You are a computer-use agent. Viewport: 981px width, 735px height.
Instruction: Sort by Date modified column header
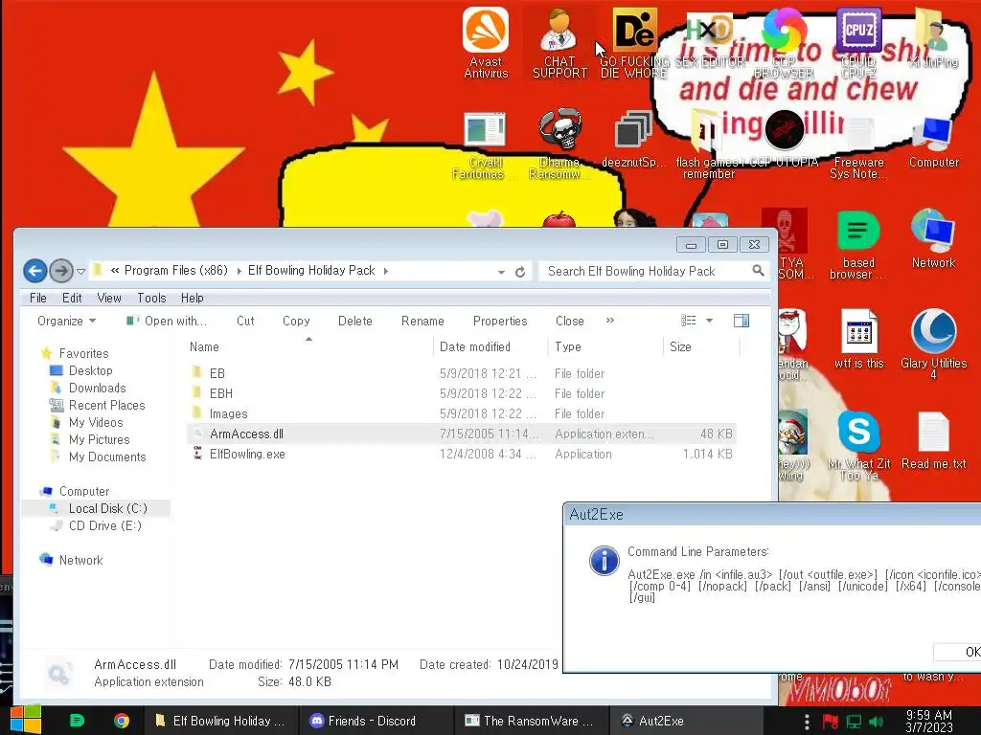pos(490,346)
